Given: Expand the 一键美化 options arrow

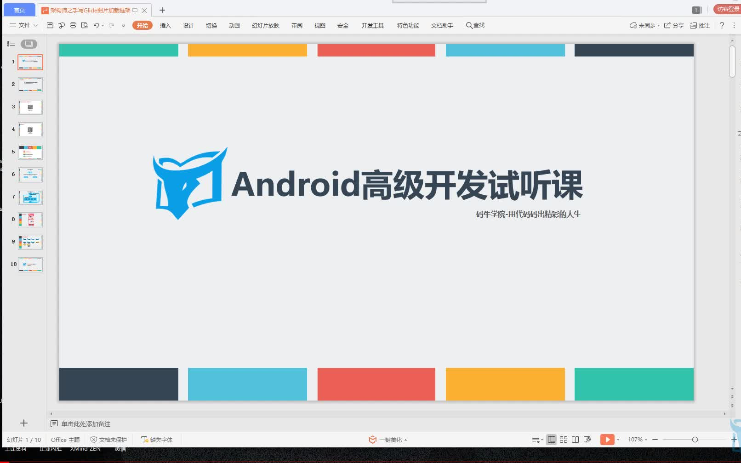Looking at the screenshot, I should point(405,440).
